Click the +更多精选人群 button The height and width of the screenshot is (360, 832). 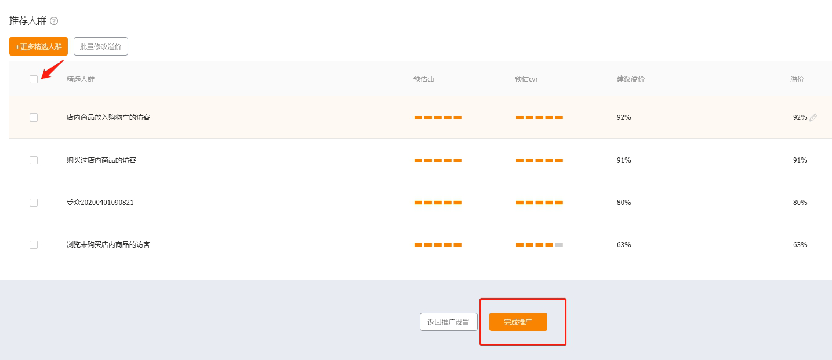click(38, 46)
